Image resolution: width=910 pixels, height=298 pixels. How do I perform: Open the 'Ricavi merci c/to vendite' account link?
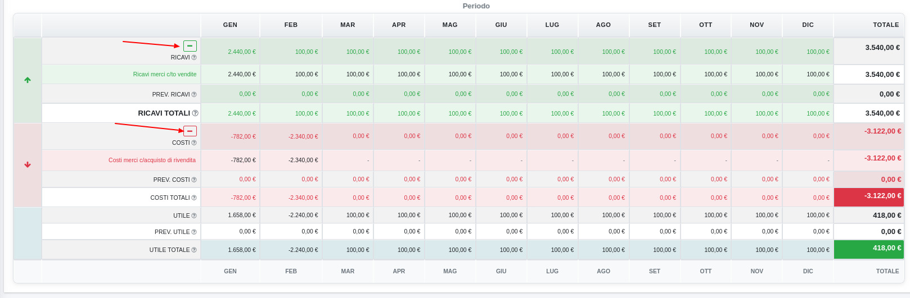pyautogui.click(x=165, y=74)
